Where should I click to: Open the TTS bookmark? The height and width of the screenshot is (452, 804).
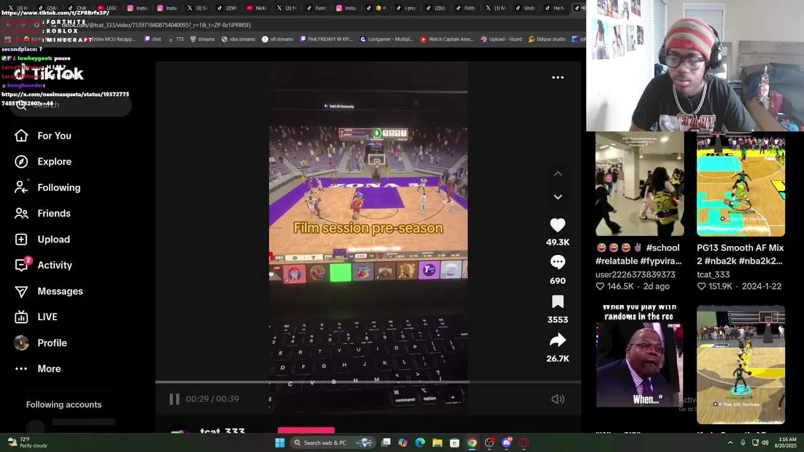(x=175, y=39)
